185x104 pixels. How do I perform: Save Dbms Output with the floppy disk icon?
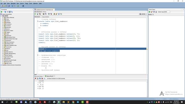154,12
